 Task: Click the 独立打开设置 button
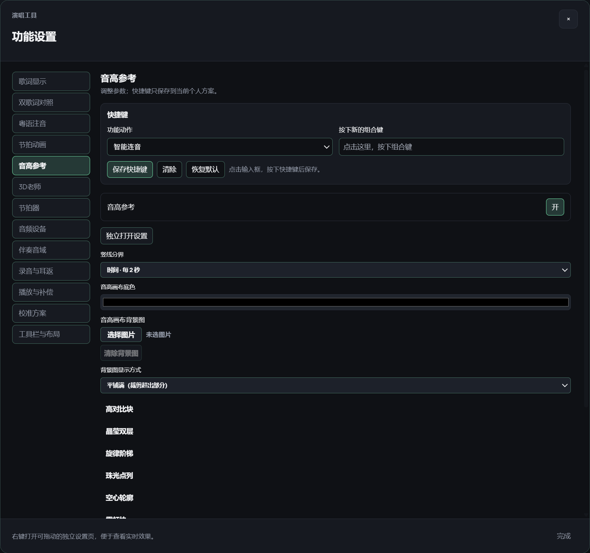(127, 236)
